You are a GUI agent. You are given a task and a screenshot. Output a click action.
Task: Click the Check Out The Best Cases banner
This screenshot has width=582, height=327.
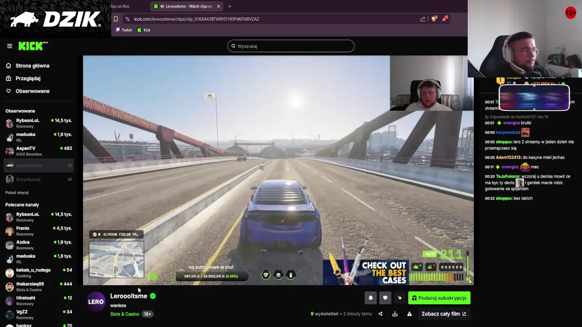coord(365,272)
